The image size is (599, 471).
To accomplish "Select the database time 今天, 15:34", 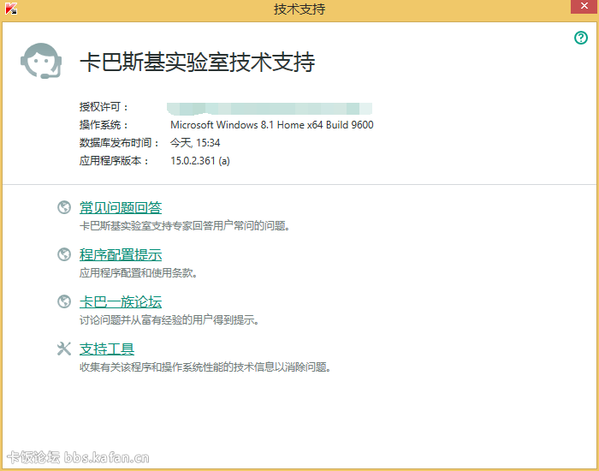I will point(195,143).
